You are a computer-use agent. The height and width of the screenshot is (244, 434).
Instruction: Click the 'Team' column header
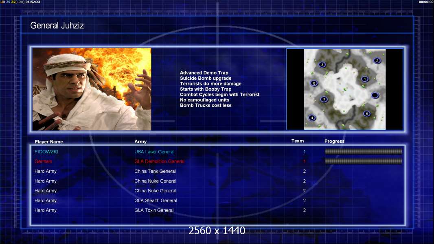(298, 141)
